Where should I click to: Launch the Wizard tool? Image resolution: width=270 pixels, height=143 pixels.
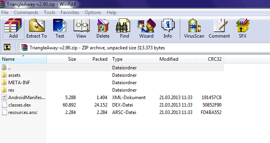pyautogui.click(x=146, y=29)
